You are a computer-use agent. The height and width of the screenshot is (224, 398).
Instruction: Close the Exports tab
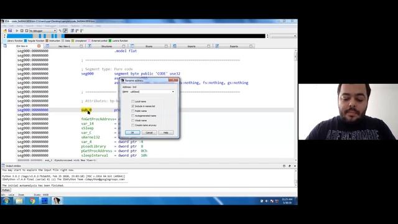pos(251,46)
